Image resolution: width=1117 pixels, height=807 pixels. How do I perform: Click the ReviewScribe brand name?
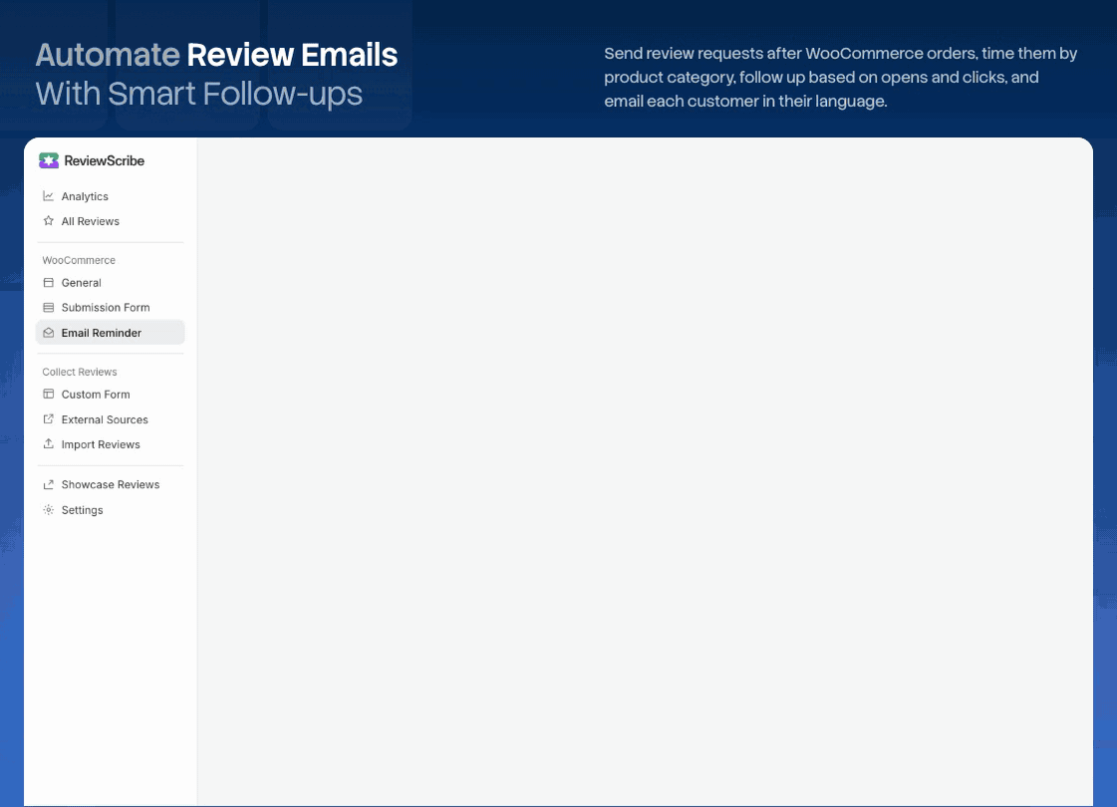(104, 161)
